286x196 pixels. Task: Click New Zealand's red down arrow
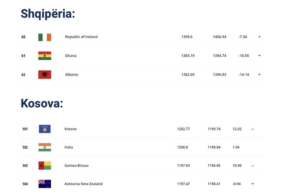point(252,184)
